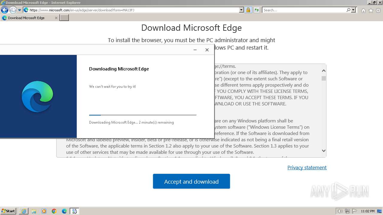383x215 pixels.
Task: Click the address bar URL field
Action: 131,10
